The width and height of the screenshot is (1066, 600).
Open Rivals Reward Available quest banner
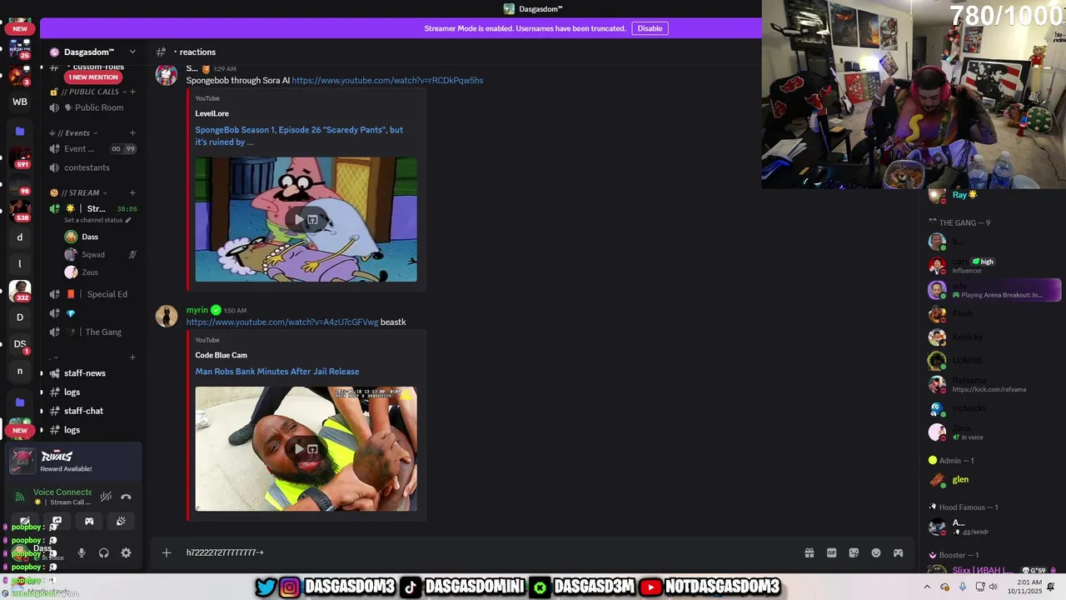[x=74, y=462]
